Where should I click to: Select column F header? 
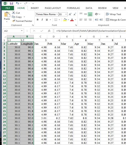(80, 37)
